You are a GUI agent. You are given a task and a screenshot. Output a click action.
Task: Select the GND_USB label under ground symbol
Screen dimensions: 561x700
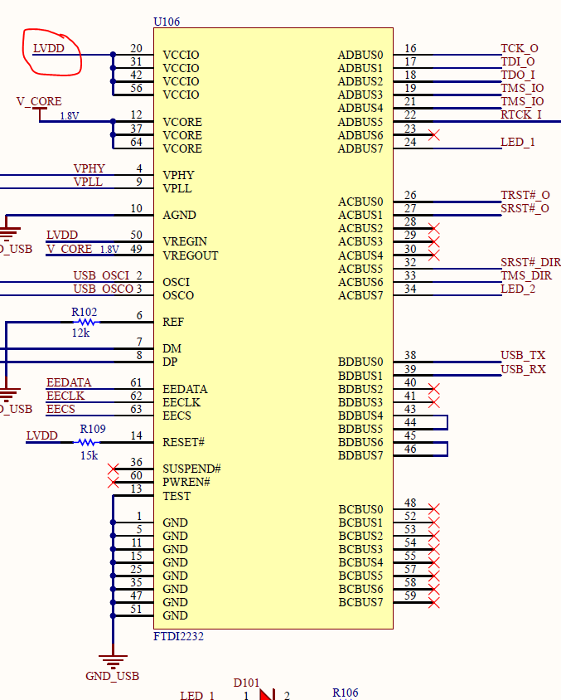[x=113, y=676]
